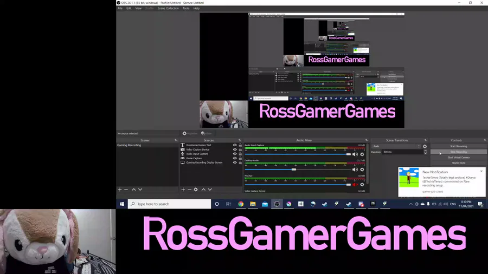
Task: Open the File menu
Action: 120,8
